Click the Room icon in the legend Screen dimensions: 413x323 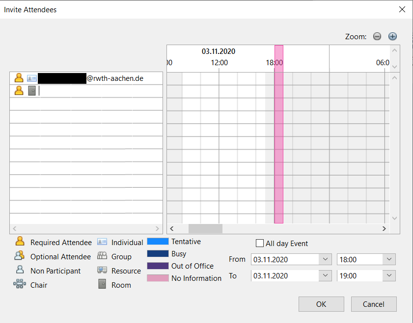(102, 284)
